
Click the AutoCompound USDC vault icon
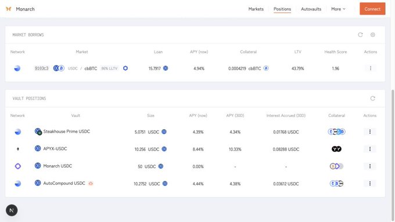click(38, 183)
